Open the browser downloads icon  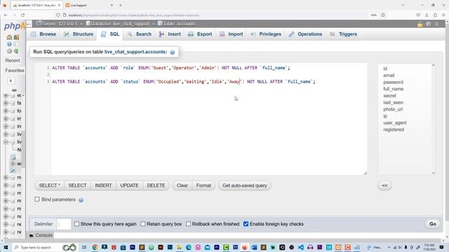point(427,15)
